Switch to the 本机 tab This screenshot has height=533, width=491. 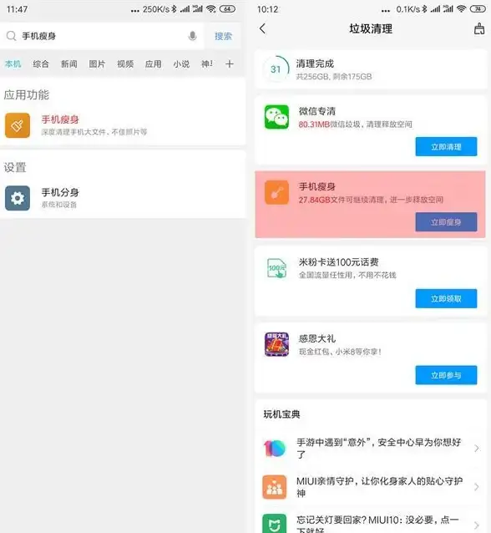(x=13, y=63)
